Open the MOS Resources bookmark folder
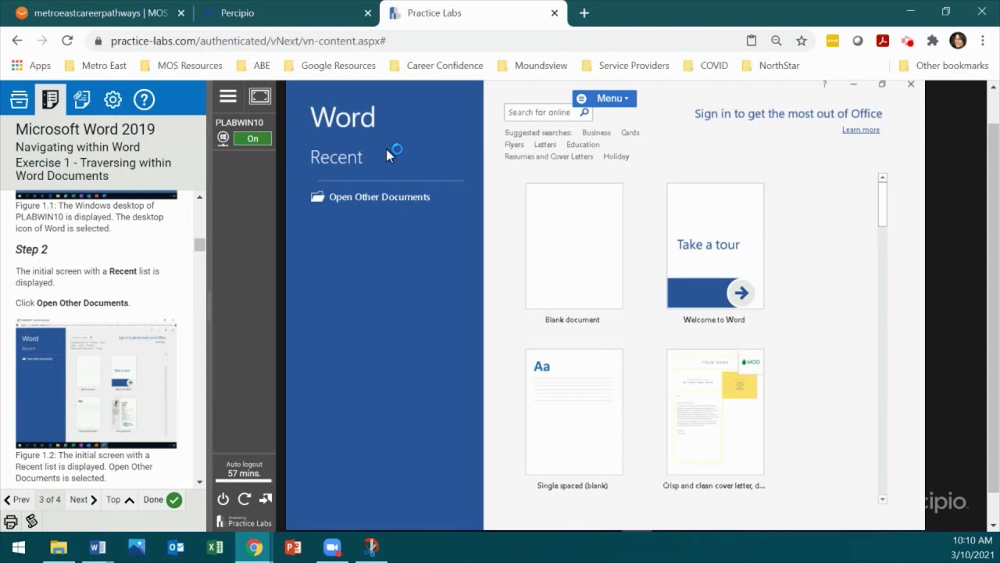The width and height of the screenshot is (1000, 563). click(181, 66)
